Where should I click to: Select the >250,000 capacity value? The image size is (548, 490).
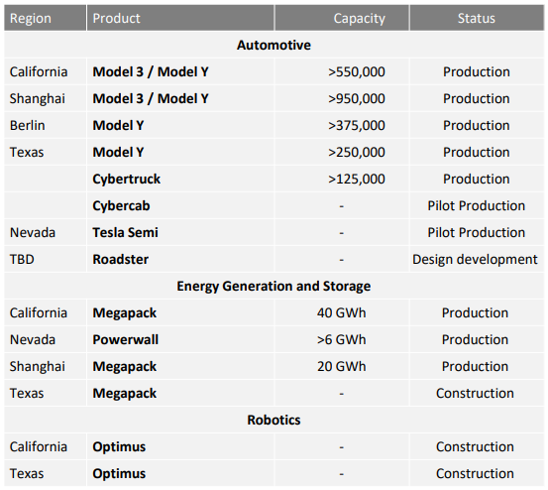pyautogui.click(x=357, y=152)
